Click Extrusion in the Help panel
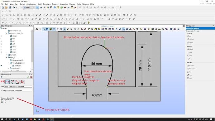The width and height of the screenshot is (215, 121). pyautogui.click(x=191, y=65)
